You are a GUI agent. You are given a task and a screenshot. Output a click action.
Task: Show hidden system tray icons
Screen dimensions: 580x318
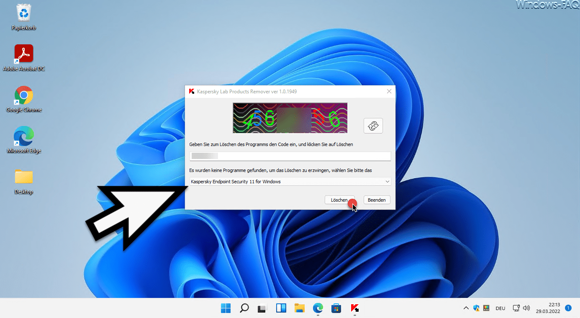tap(466, 308)
